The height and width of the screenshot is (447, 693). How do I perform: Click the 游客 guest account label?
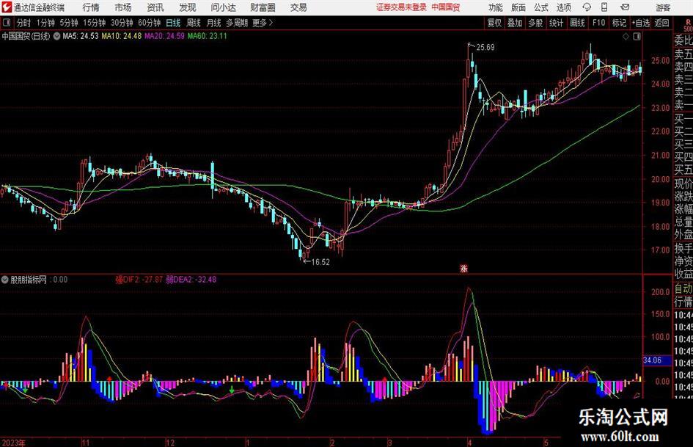[x=662, y=7]
